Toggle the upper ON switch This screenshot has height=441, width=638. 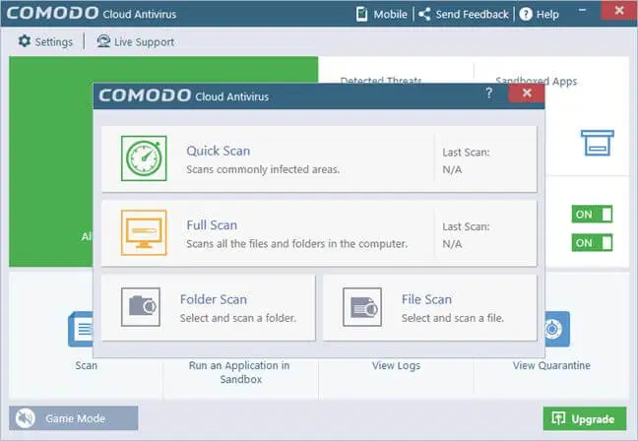(592, 214)
